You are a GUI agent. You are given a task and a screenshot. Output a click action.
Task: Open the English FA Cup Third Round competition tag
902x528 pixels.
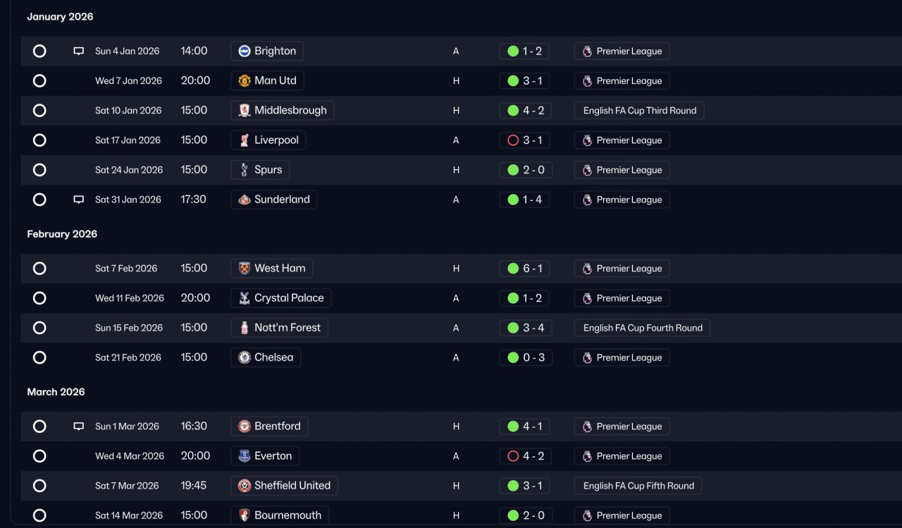pyautogui.click(x=639, y=110)
